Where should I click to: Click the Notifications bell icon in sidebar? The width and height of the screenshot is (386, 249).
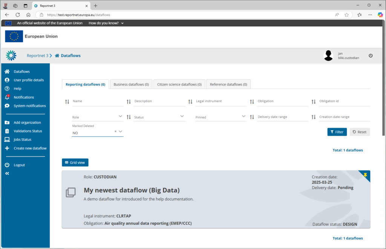pyautogui.click(x=7, y=97)
